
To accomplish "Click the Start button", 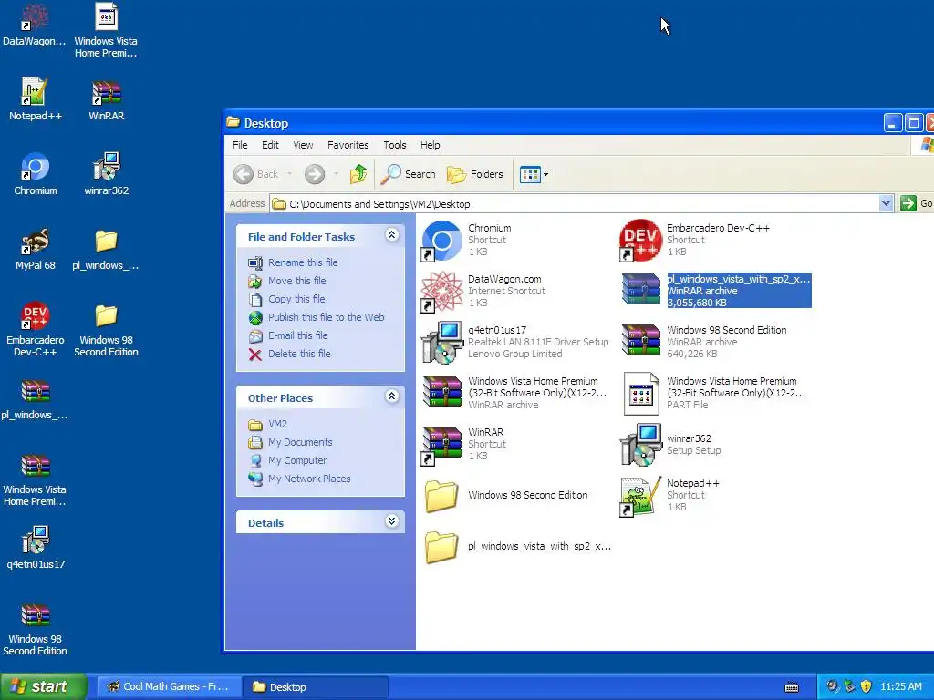I will 43,686.
